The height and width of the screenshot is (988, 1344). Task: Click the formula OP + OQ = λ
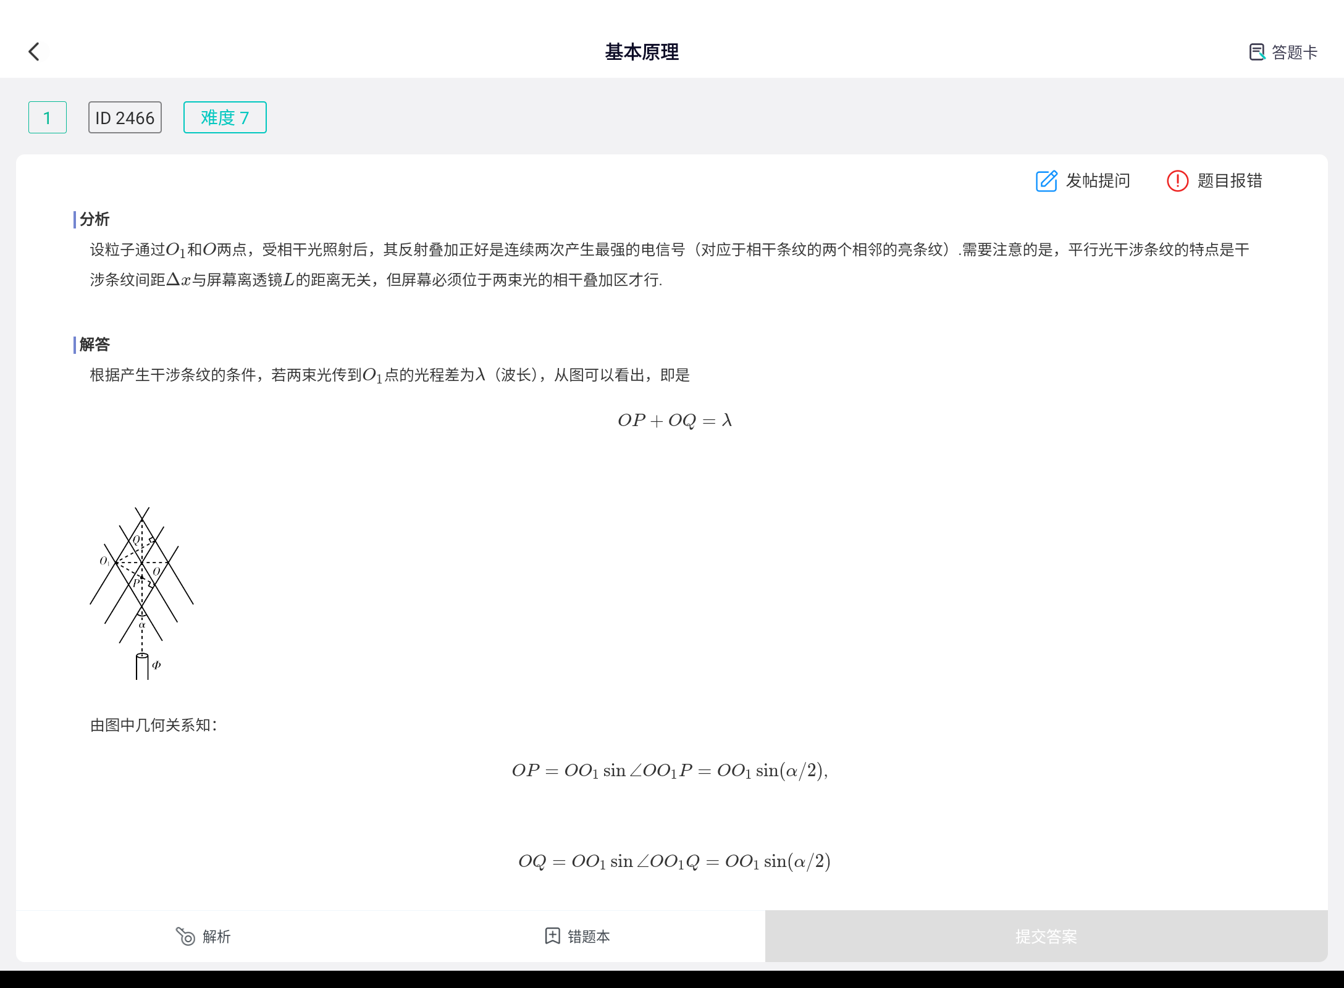674,421
